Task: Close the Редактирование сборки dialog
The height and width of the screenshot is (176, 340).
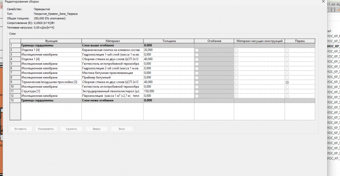Action: coord(323,1)
